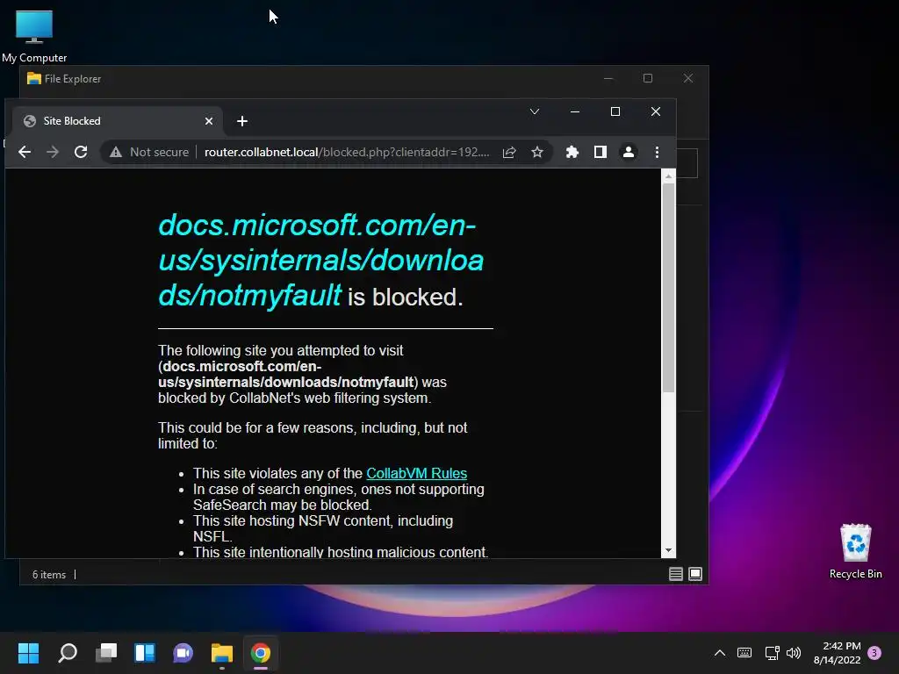Close the Site Blocked tab

coord(209,121)
